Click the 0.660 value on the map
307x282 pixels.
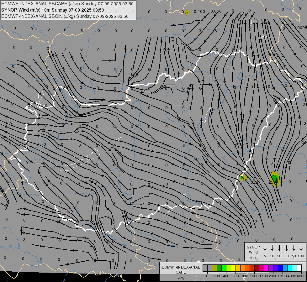coord(216,11)
